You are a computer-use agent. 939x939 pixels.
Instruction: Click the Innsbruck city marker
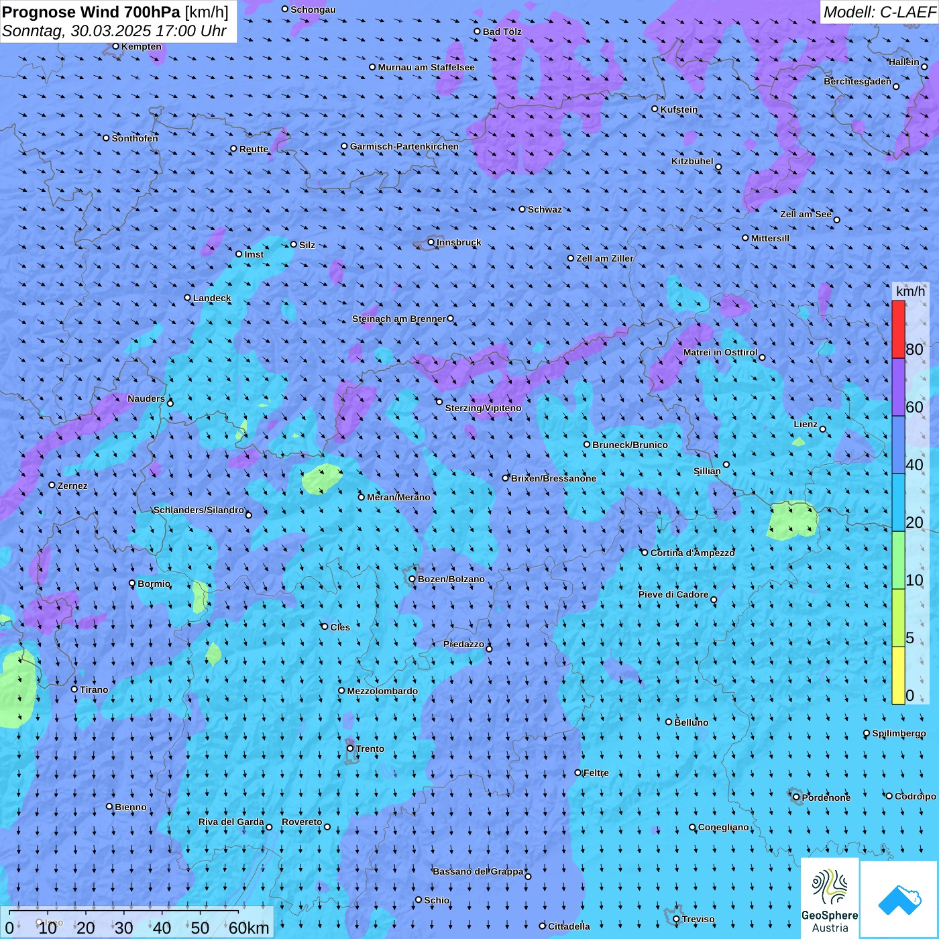point(431,243)
